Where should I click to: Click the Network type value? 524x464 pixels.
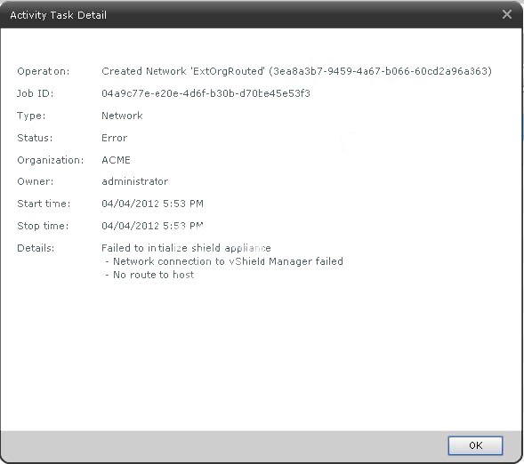point(122,116)
